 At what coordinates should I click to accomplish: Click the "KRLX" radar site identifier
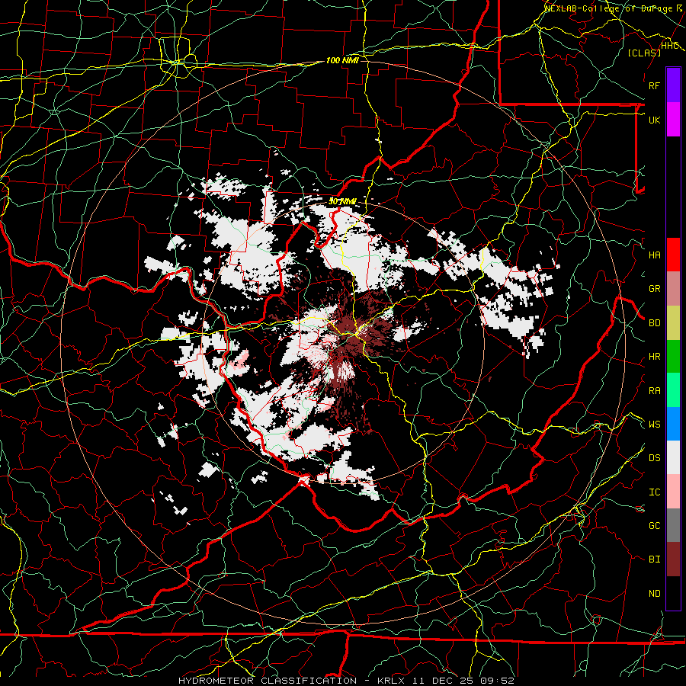pyautogui.click(x=390, y=681)
